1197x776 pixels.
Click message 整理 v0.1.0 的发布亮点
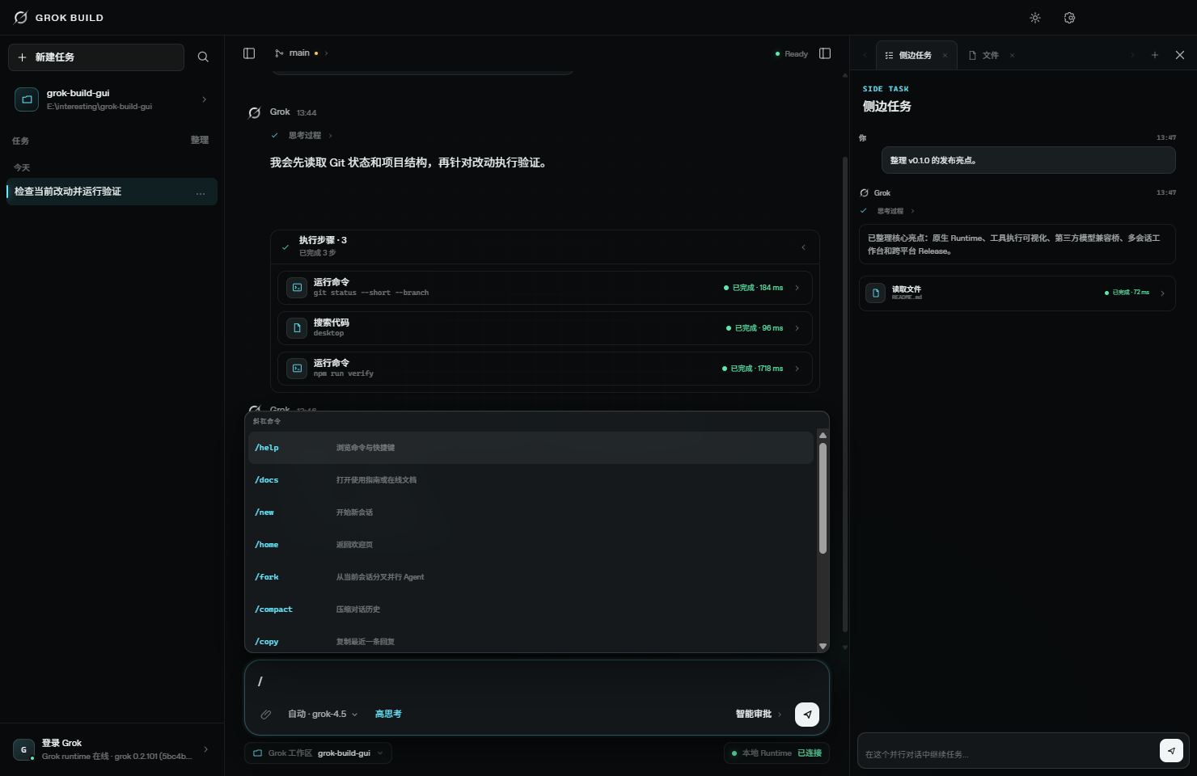(x=1028, y=160)
